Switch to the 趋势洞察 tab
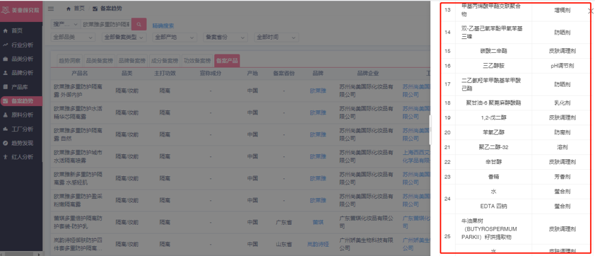Viewport: 595px width, 256px height. point(68,60)
